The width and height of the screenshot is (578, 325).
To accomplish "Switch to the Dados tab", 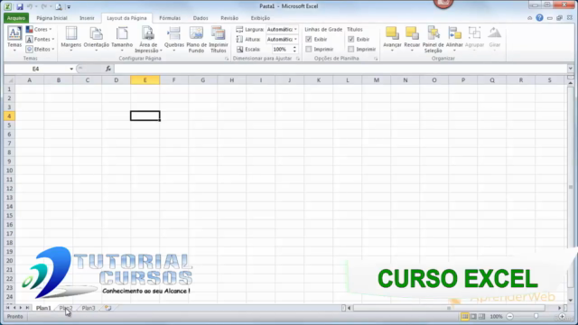I will click(x=200, y=18).
